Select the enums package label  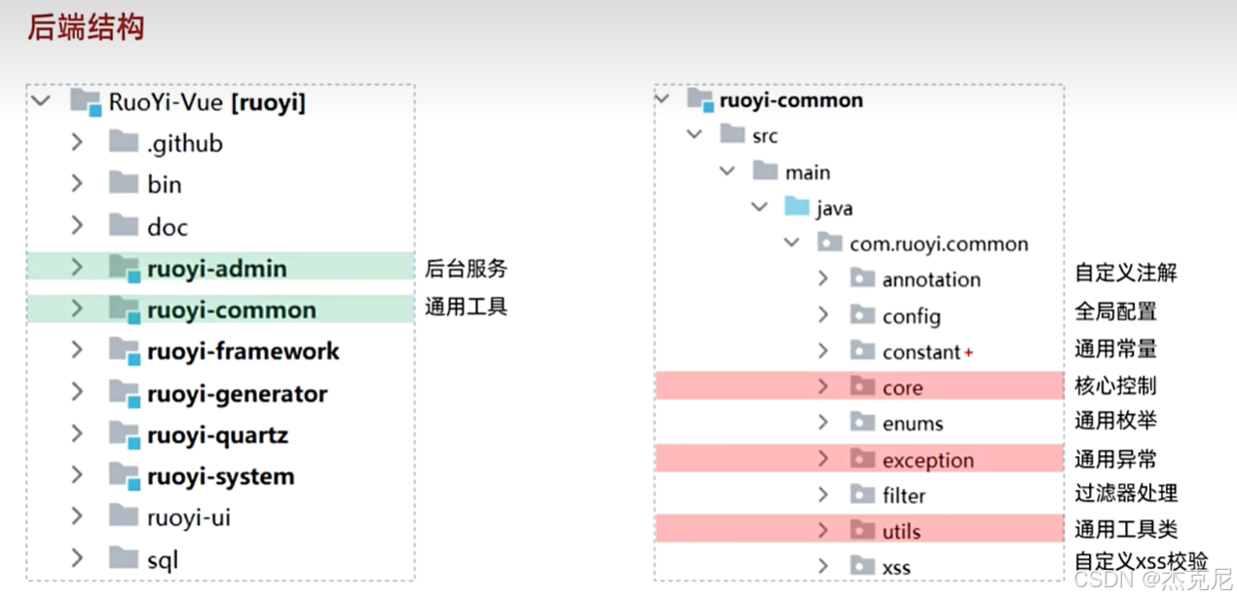point(913,424)
